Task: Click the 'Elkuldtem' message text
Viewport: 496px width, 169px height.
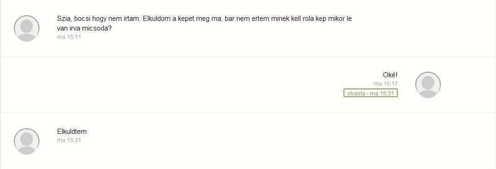Action: click(72, 131)
